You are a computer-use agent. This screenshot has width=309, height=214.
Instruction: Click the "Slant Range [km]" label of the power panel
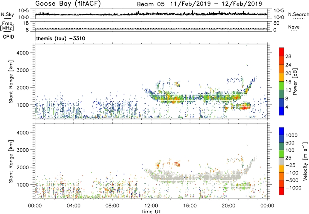(11, 82)
